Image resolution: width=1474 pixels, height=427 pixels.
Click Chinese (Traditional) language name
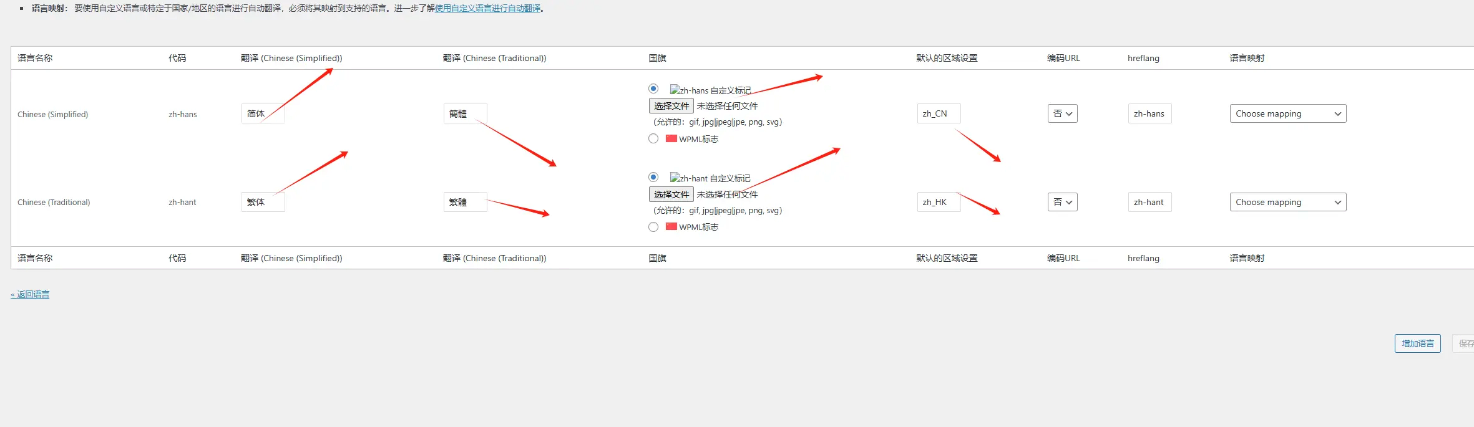[54, 202]
